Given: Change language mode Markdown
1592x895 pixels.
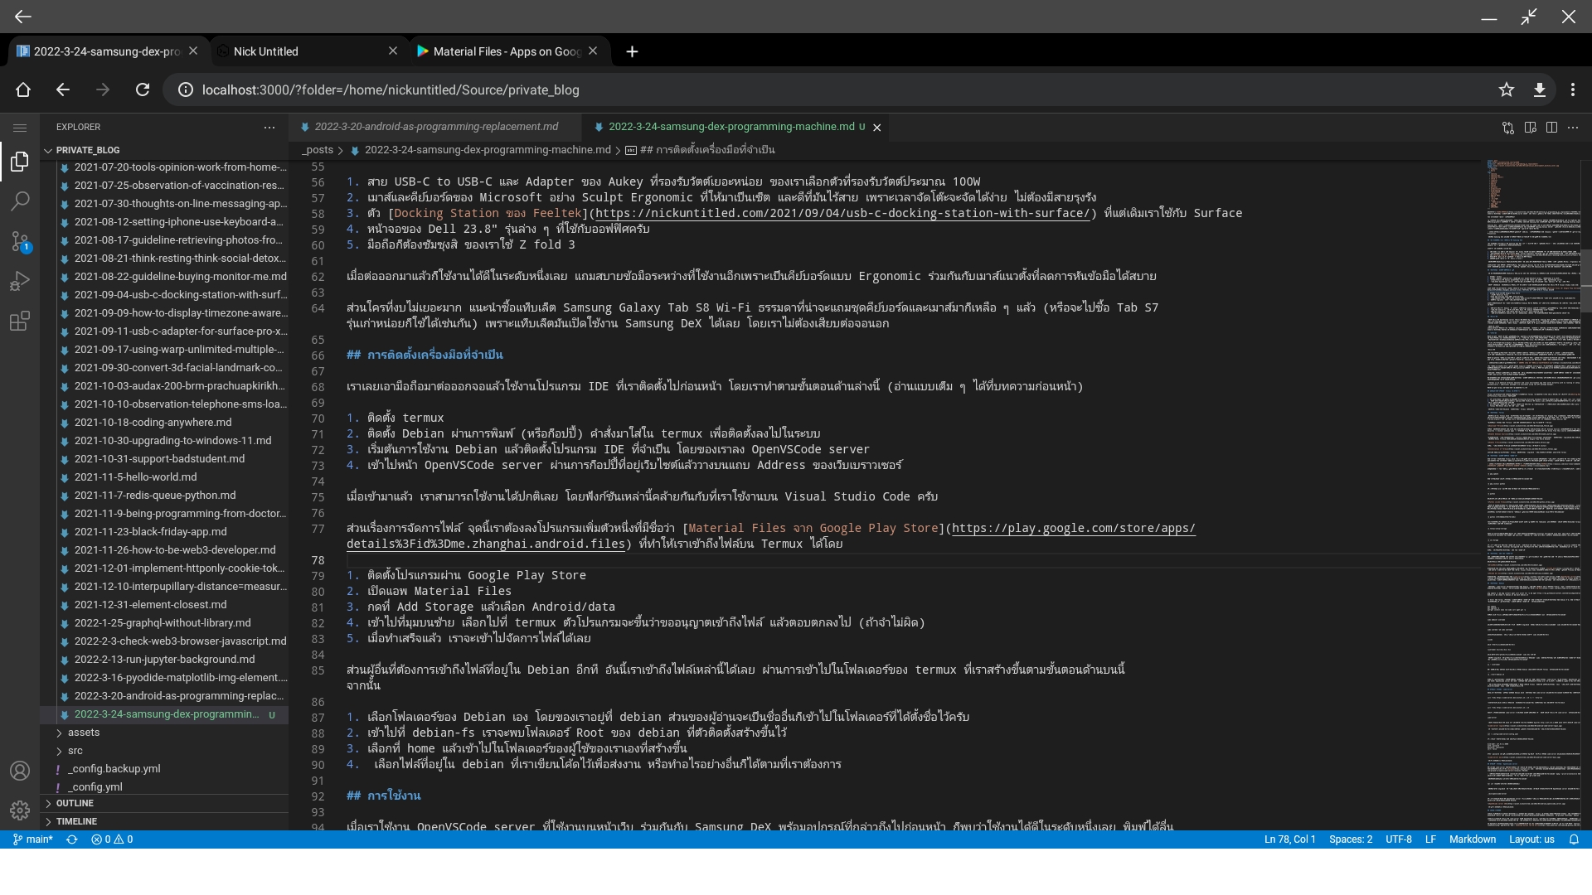Looking at the screenshot, I should click(1472, 839).
